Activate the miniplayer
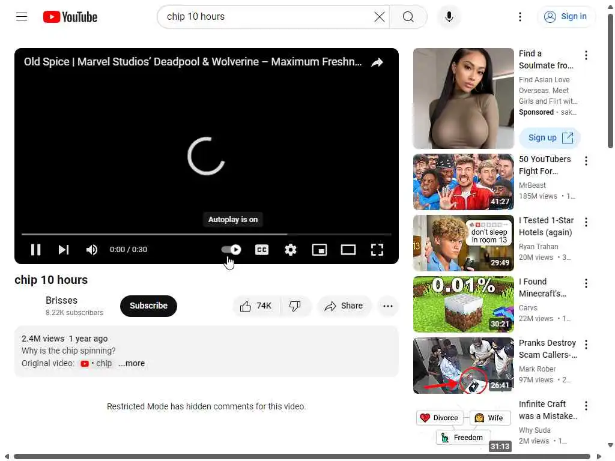The height and width of the screenshot is (461, 615). [x=320, y=250]
